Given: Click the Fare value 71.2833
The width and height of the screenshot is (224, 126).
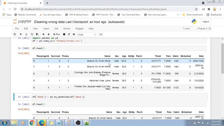Looking at the screenshot, I should (167, 73).
